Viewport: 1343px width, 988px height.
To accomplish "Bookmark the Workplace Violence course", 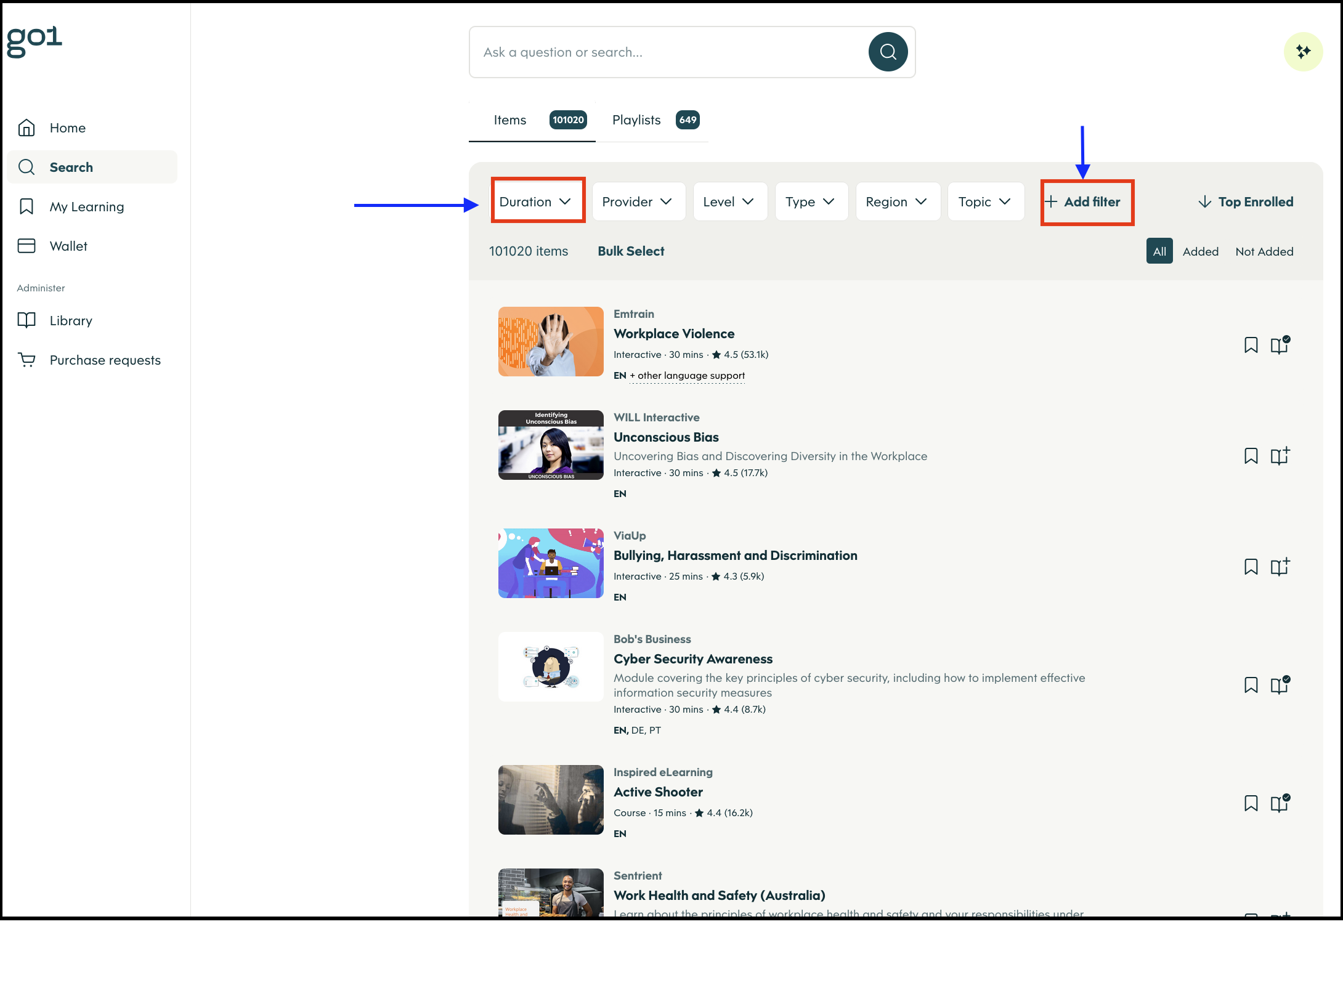I will (x=1251, y=345).
